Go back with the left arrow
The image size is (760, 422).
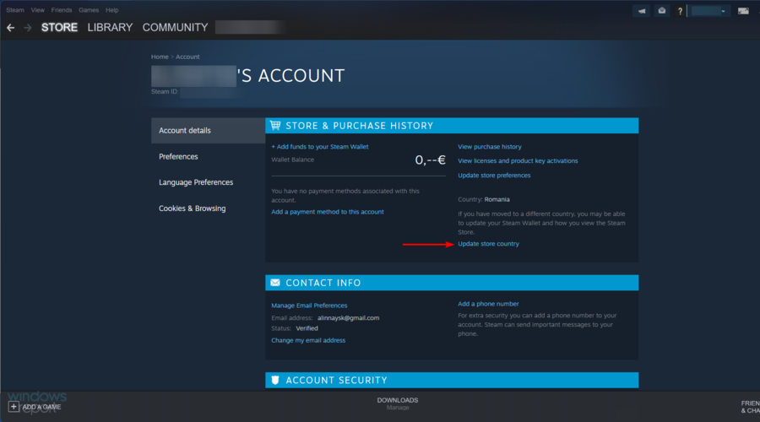pyautogui.click(x=11, y=28)
